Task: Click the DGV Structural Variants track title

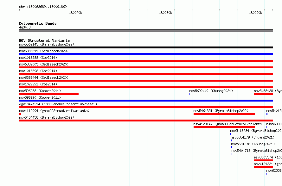Action: (44, 40)
